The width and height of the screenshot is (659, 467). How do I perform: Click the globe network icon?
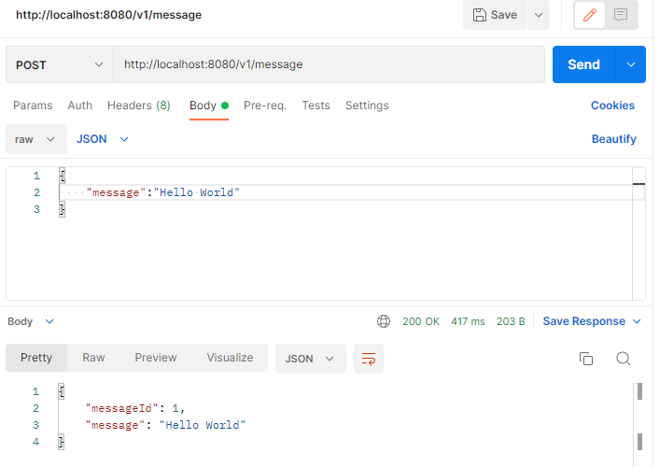click(x=384, y=321)
